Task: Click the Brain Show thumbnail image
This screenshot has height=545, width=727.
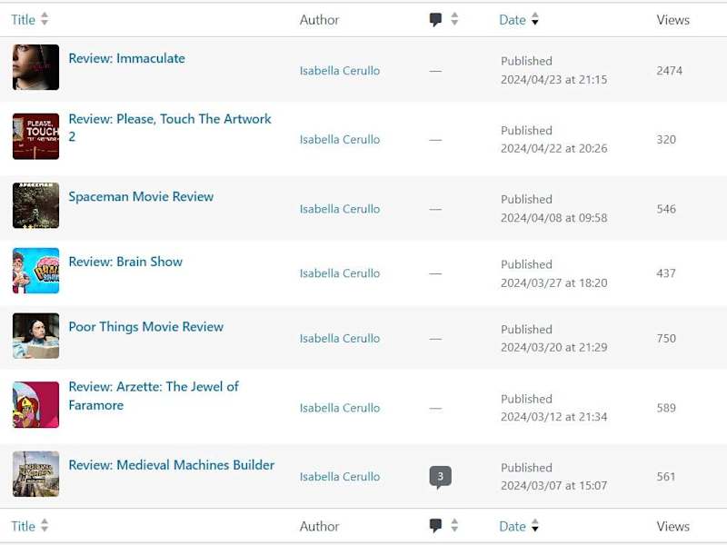Action: (x=35, y=271)
